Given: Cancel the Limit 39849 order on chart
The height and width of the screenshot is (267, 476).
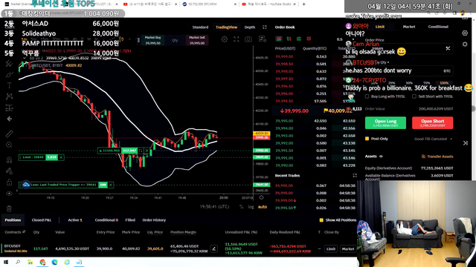Looking at the screenshot, I should click(61, 157).
